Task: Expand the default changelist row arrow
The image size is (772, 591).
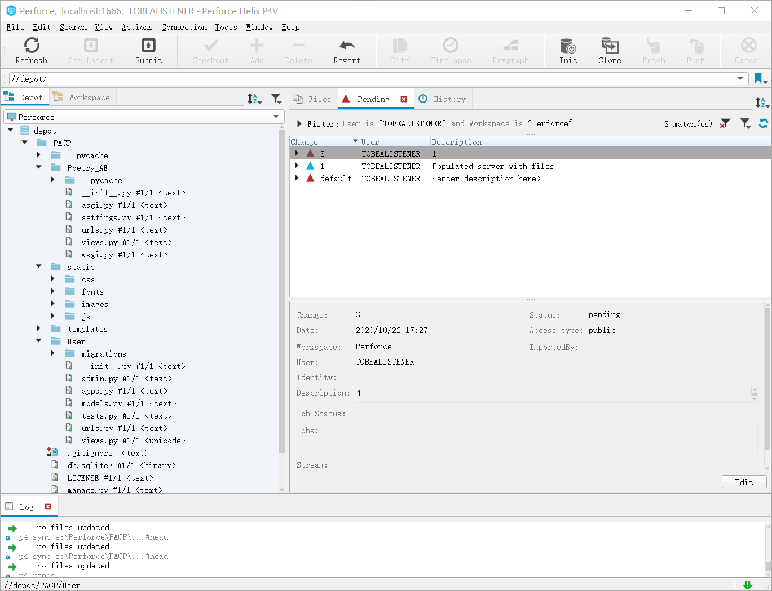Action: (297, 178)
